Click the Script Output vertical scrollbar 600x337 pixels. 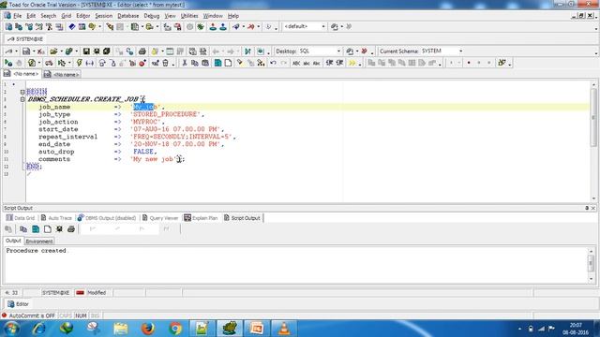[x=591, y=265]
